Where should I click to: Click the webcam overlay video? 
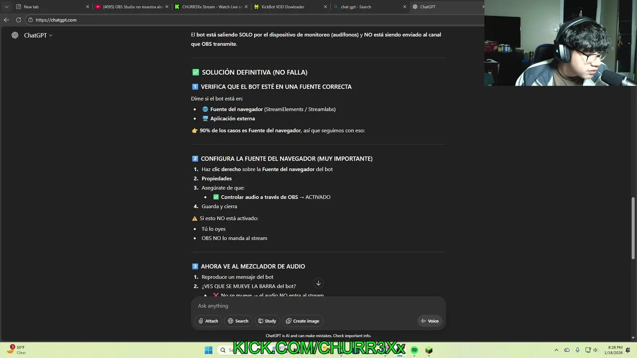tap(560, 43)
